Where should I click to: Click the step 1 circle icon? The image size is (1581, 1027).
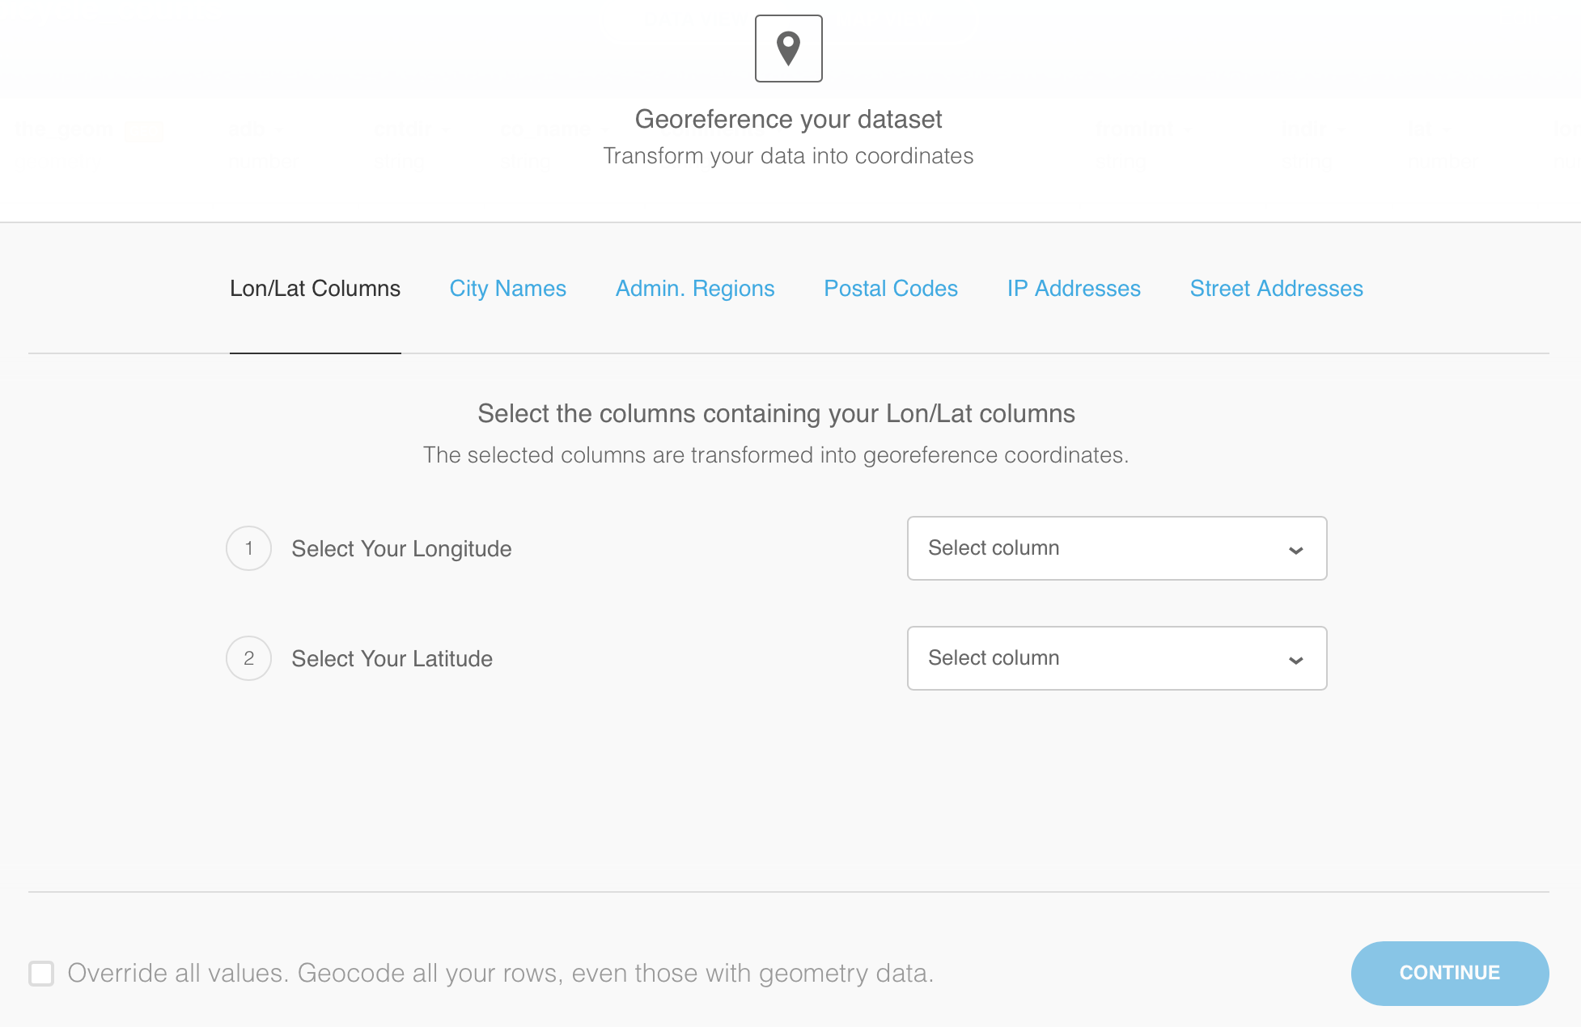tap(248, 548)
